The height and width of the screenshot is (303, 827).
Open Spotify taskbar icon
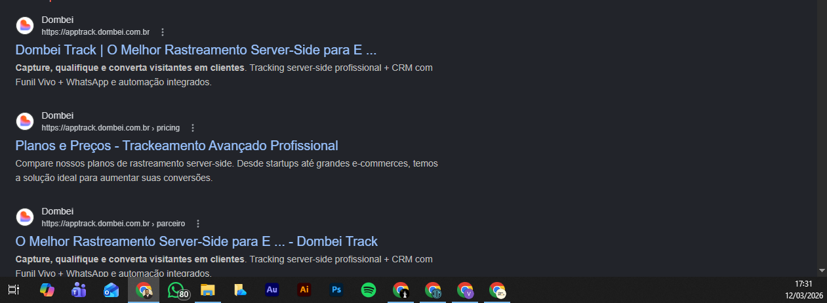[x=368, y=290]
